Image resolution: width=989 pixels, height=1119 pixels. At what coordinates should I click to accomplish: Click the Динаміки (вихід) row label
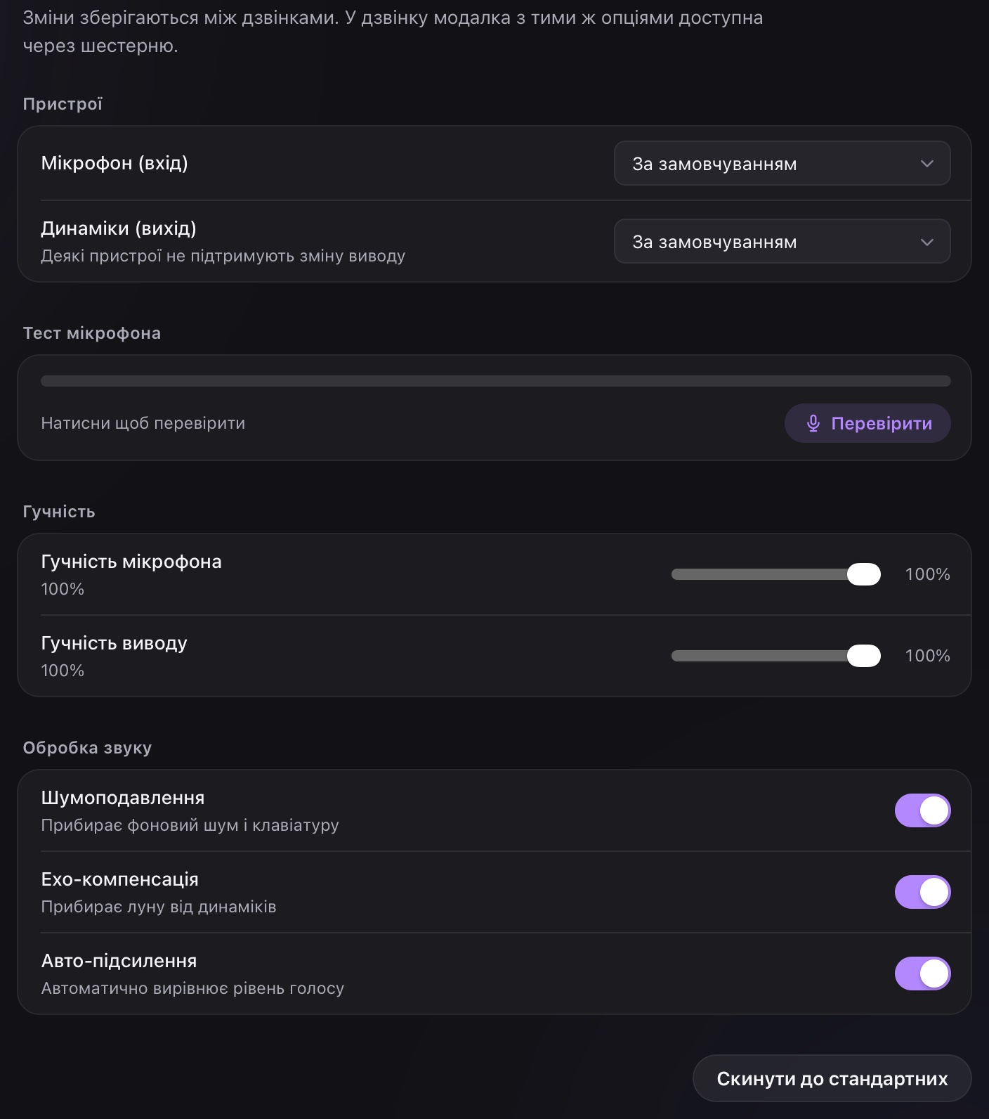tap(119, 228)
